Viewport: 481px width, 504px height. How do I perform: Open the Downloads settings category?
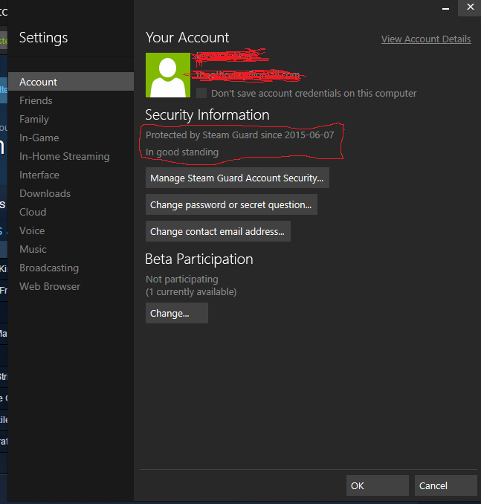click(x=45, y=193)
